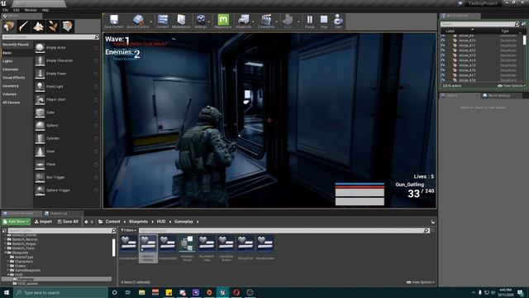Screen dimensions: 529x298
Task: Click the Save Current toolbar icon
Action: point(114,20)
